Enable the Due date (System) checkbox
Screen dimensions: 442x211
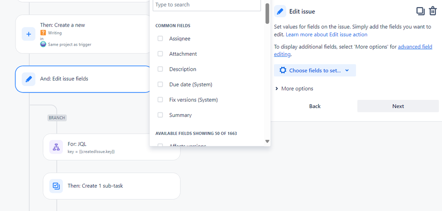coord(160,84)
